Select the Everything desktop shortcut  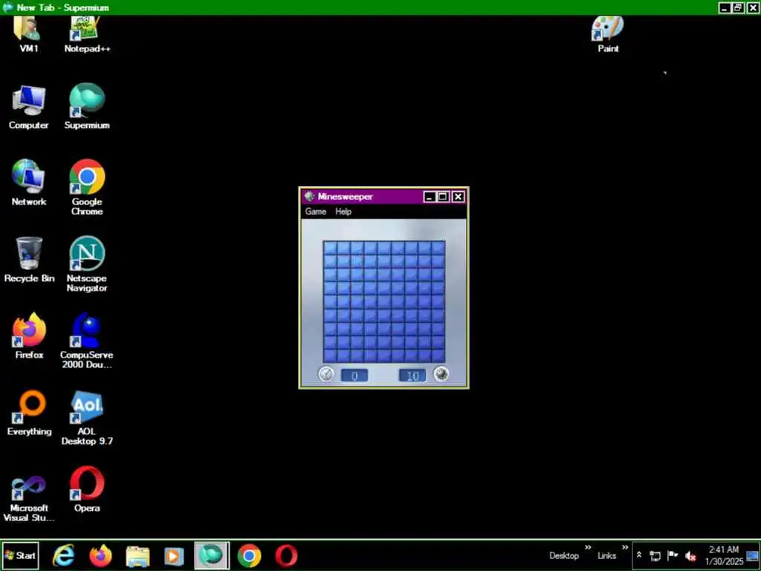29,413
